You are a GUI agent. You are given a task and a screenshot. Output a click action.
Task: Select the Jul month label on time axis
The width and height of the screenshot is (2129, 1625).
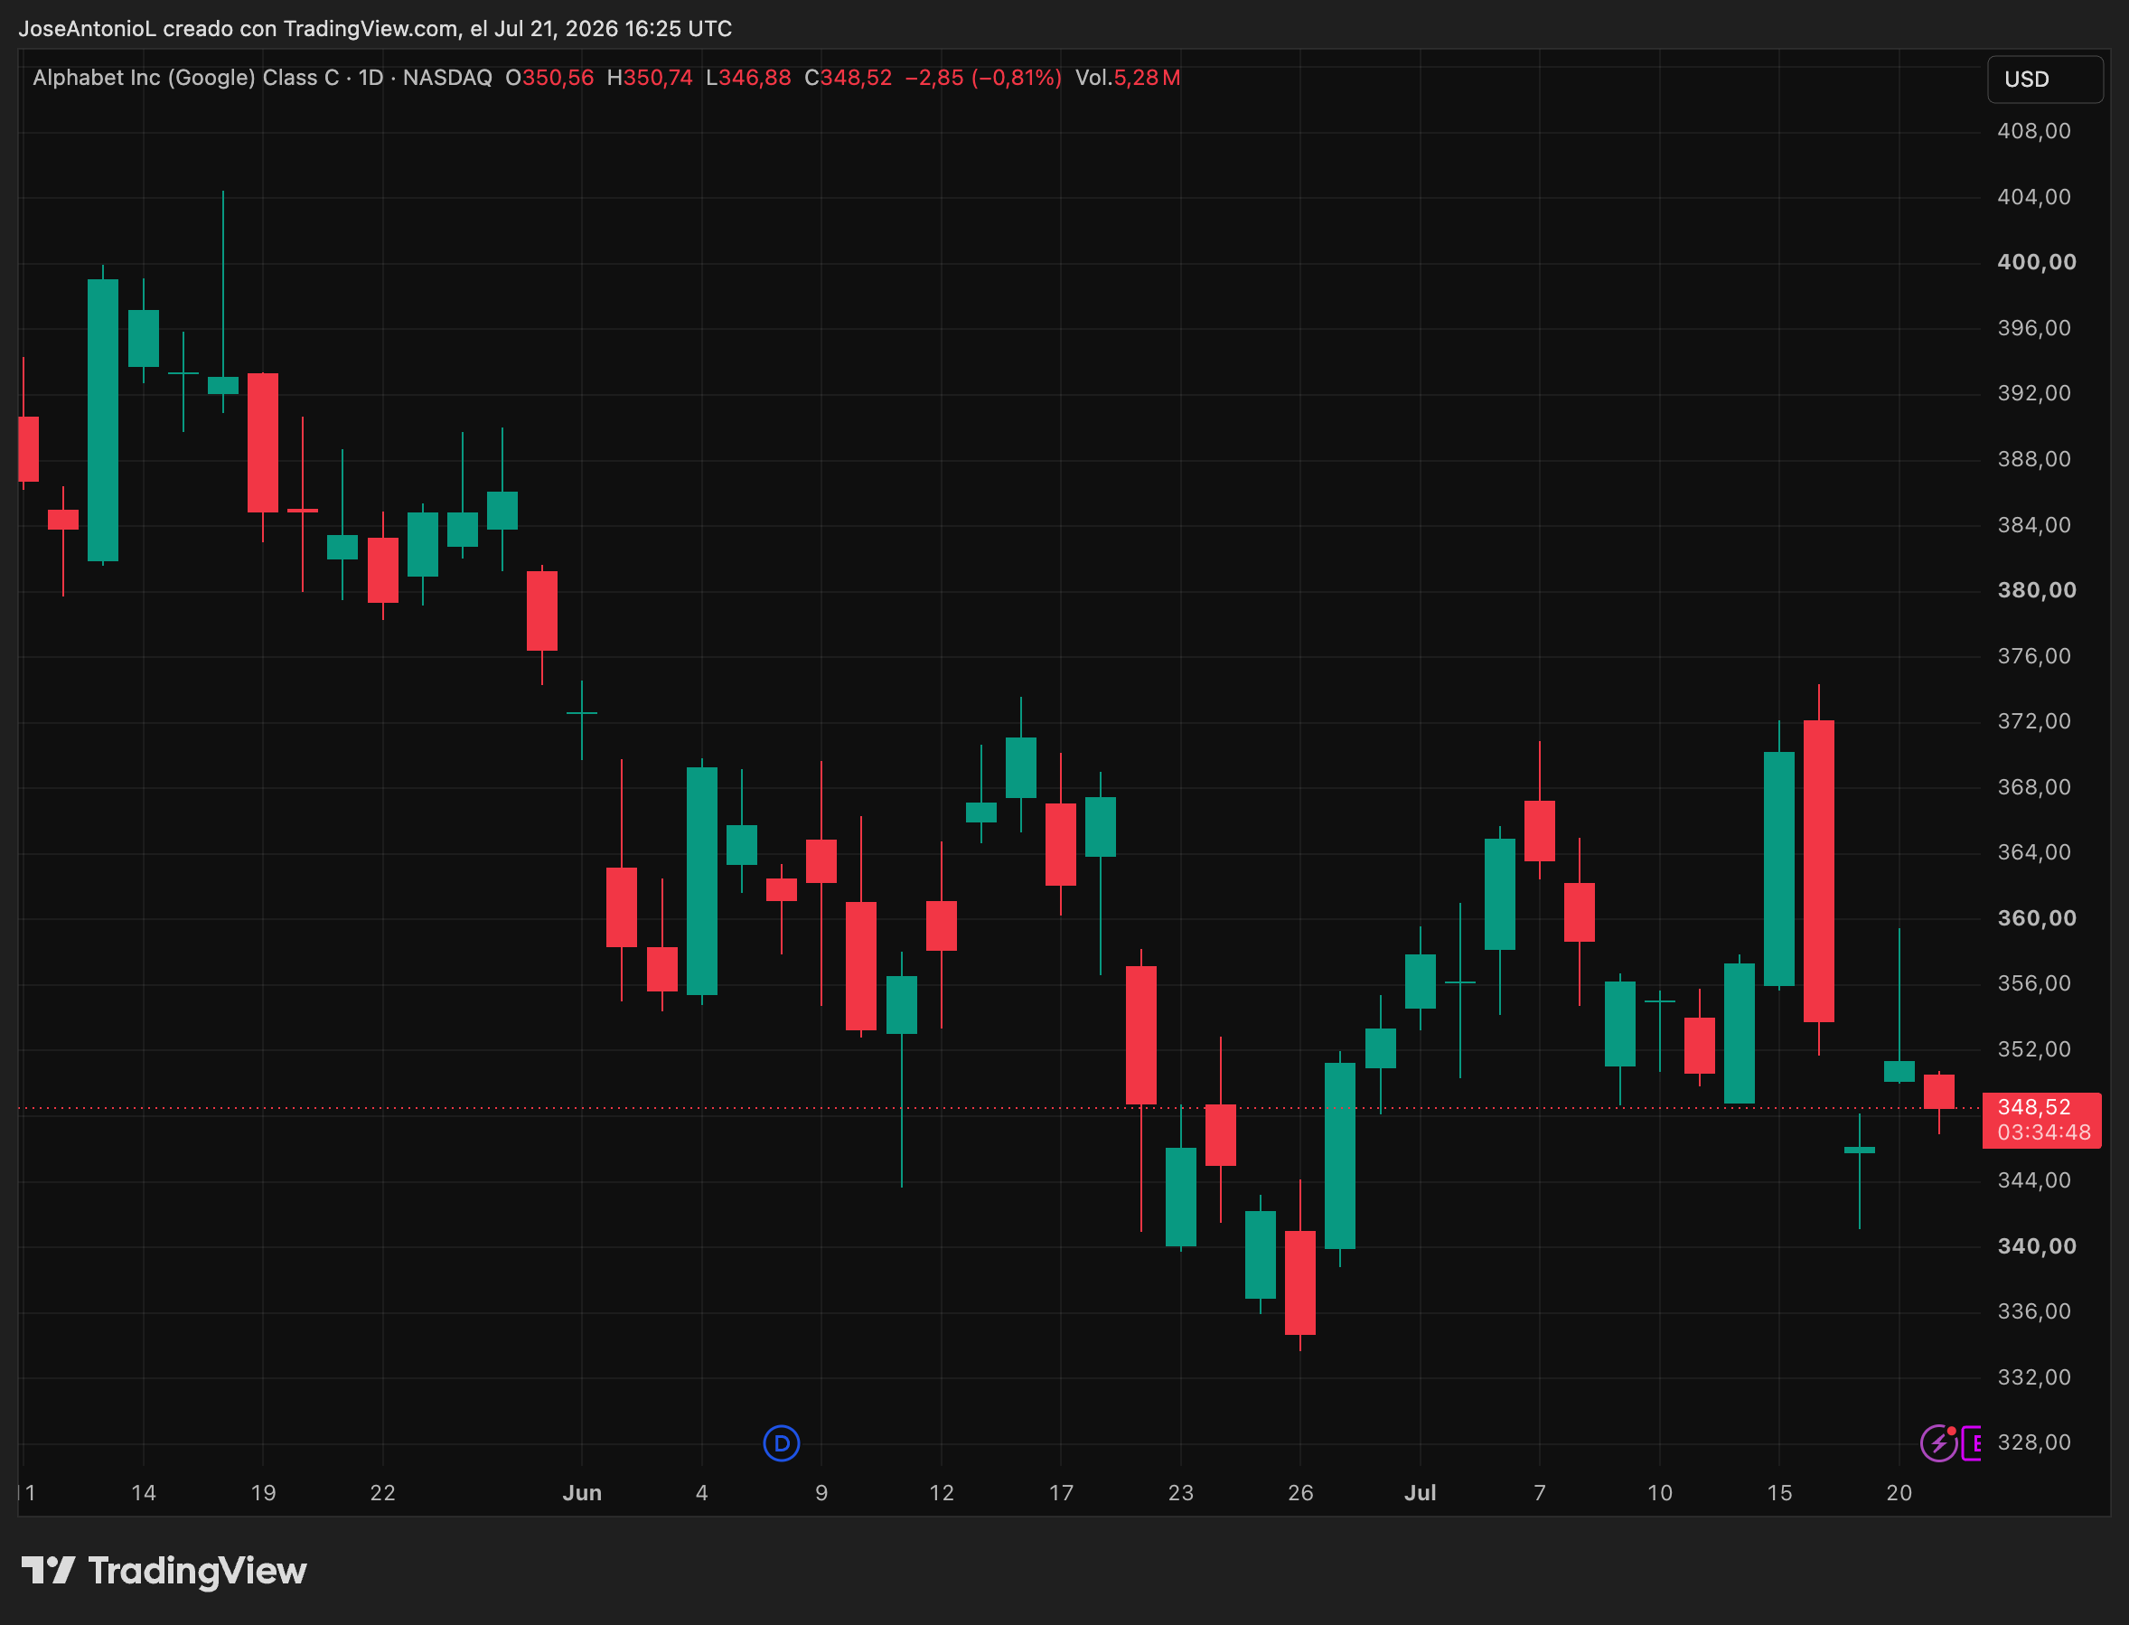(x=1420, y=1492)
